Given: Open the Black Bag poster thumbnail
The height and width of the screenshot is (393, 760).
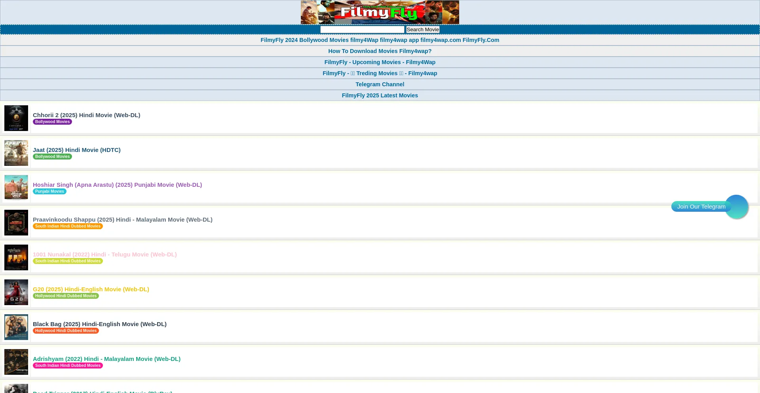Looking at the screenshot, I should coord(16,327).
